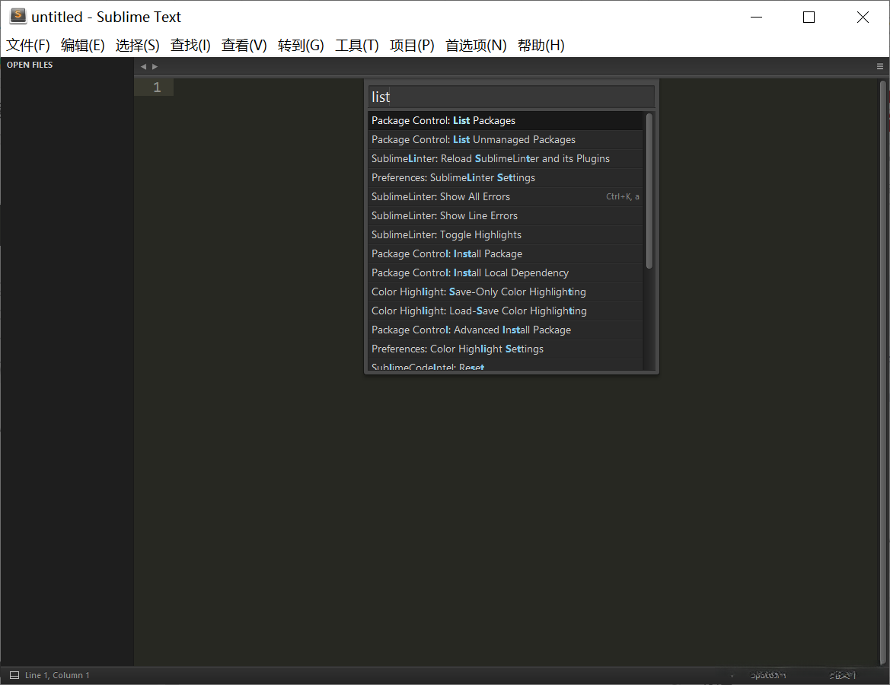This screenshot has width=890, height=685.
Task: Open the 首选项(N) menu
Action: coord(477,46)
